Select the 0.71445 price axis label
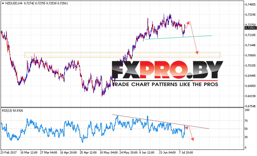The image size is (257, 156). [250, 45]
